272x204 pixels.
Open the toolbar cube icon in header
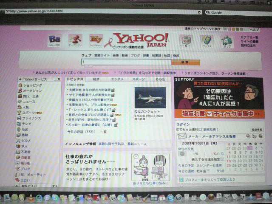[186, 41]
